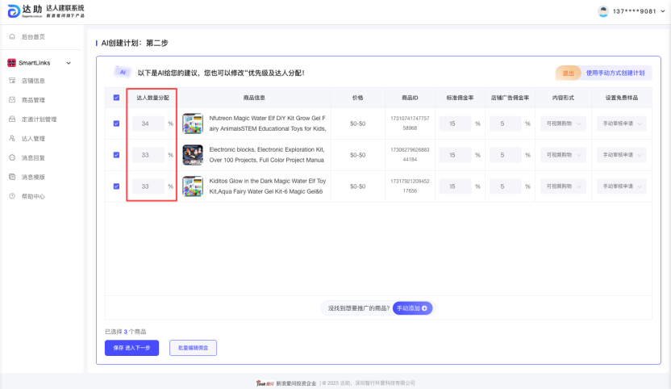Open 消息模版 message template icon
Screen dimensions: 671x389
(12, 177)
